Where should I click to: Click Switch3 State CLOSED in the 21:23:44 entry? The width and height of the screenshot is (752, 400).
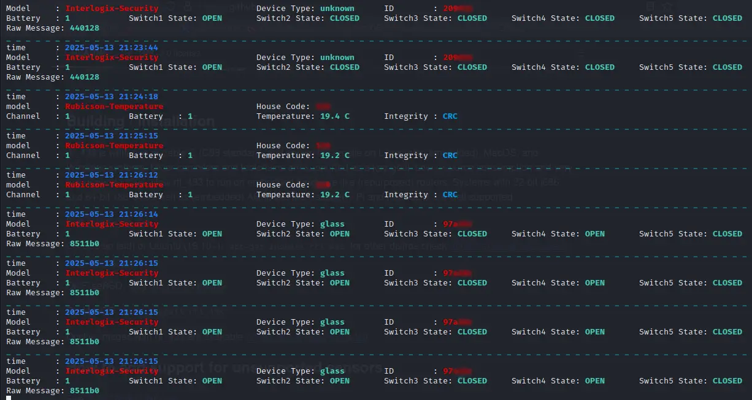click(x=472, y=67)
